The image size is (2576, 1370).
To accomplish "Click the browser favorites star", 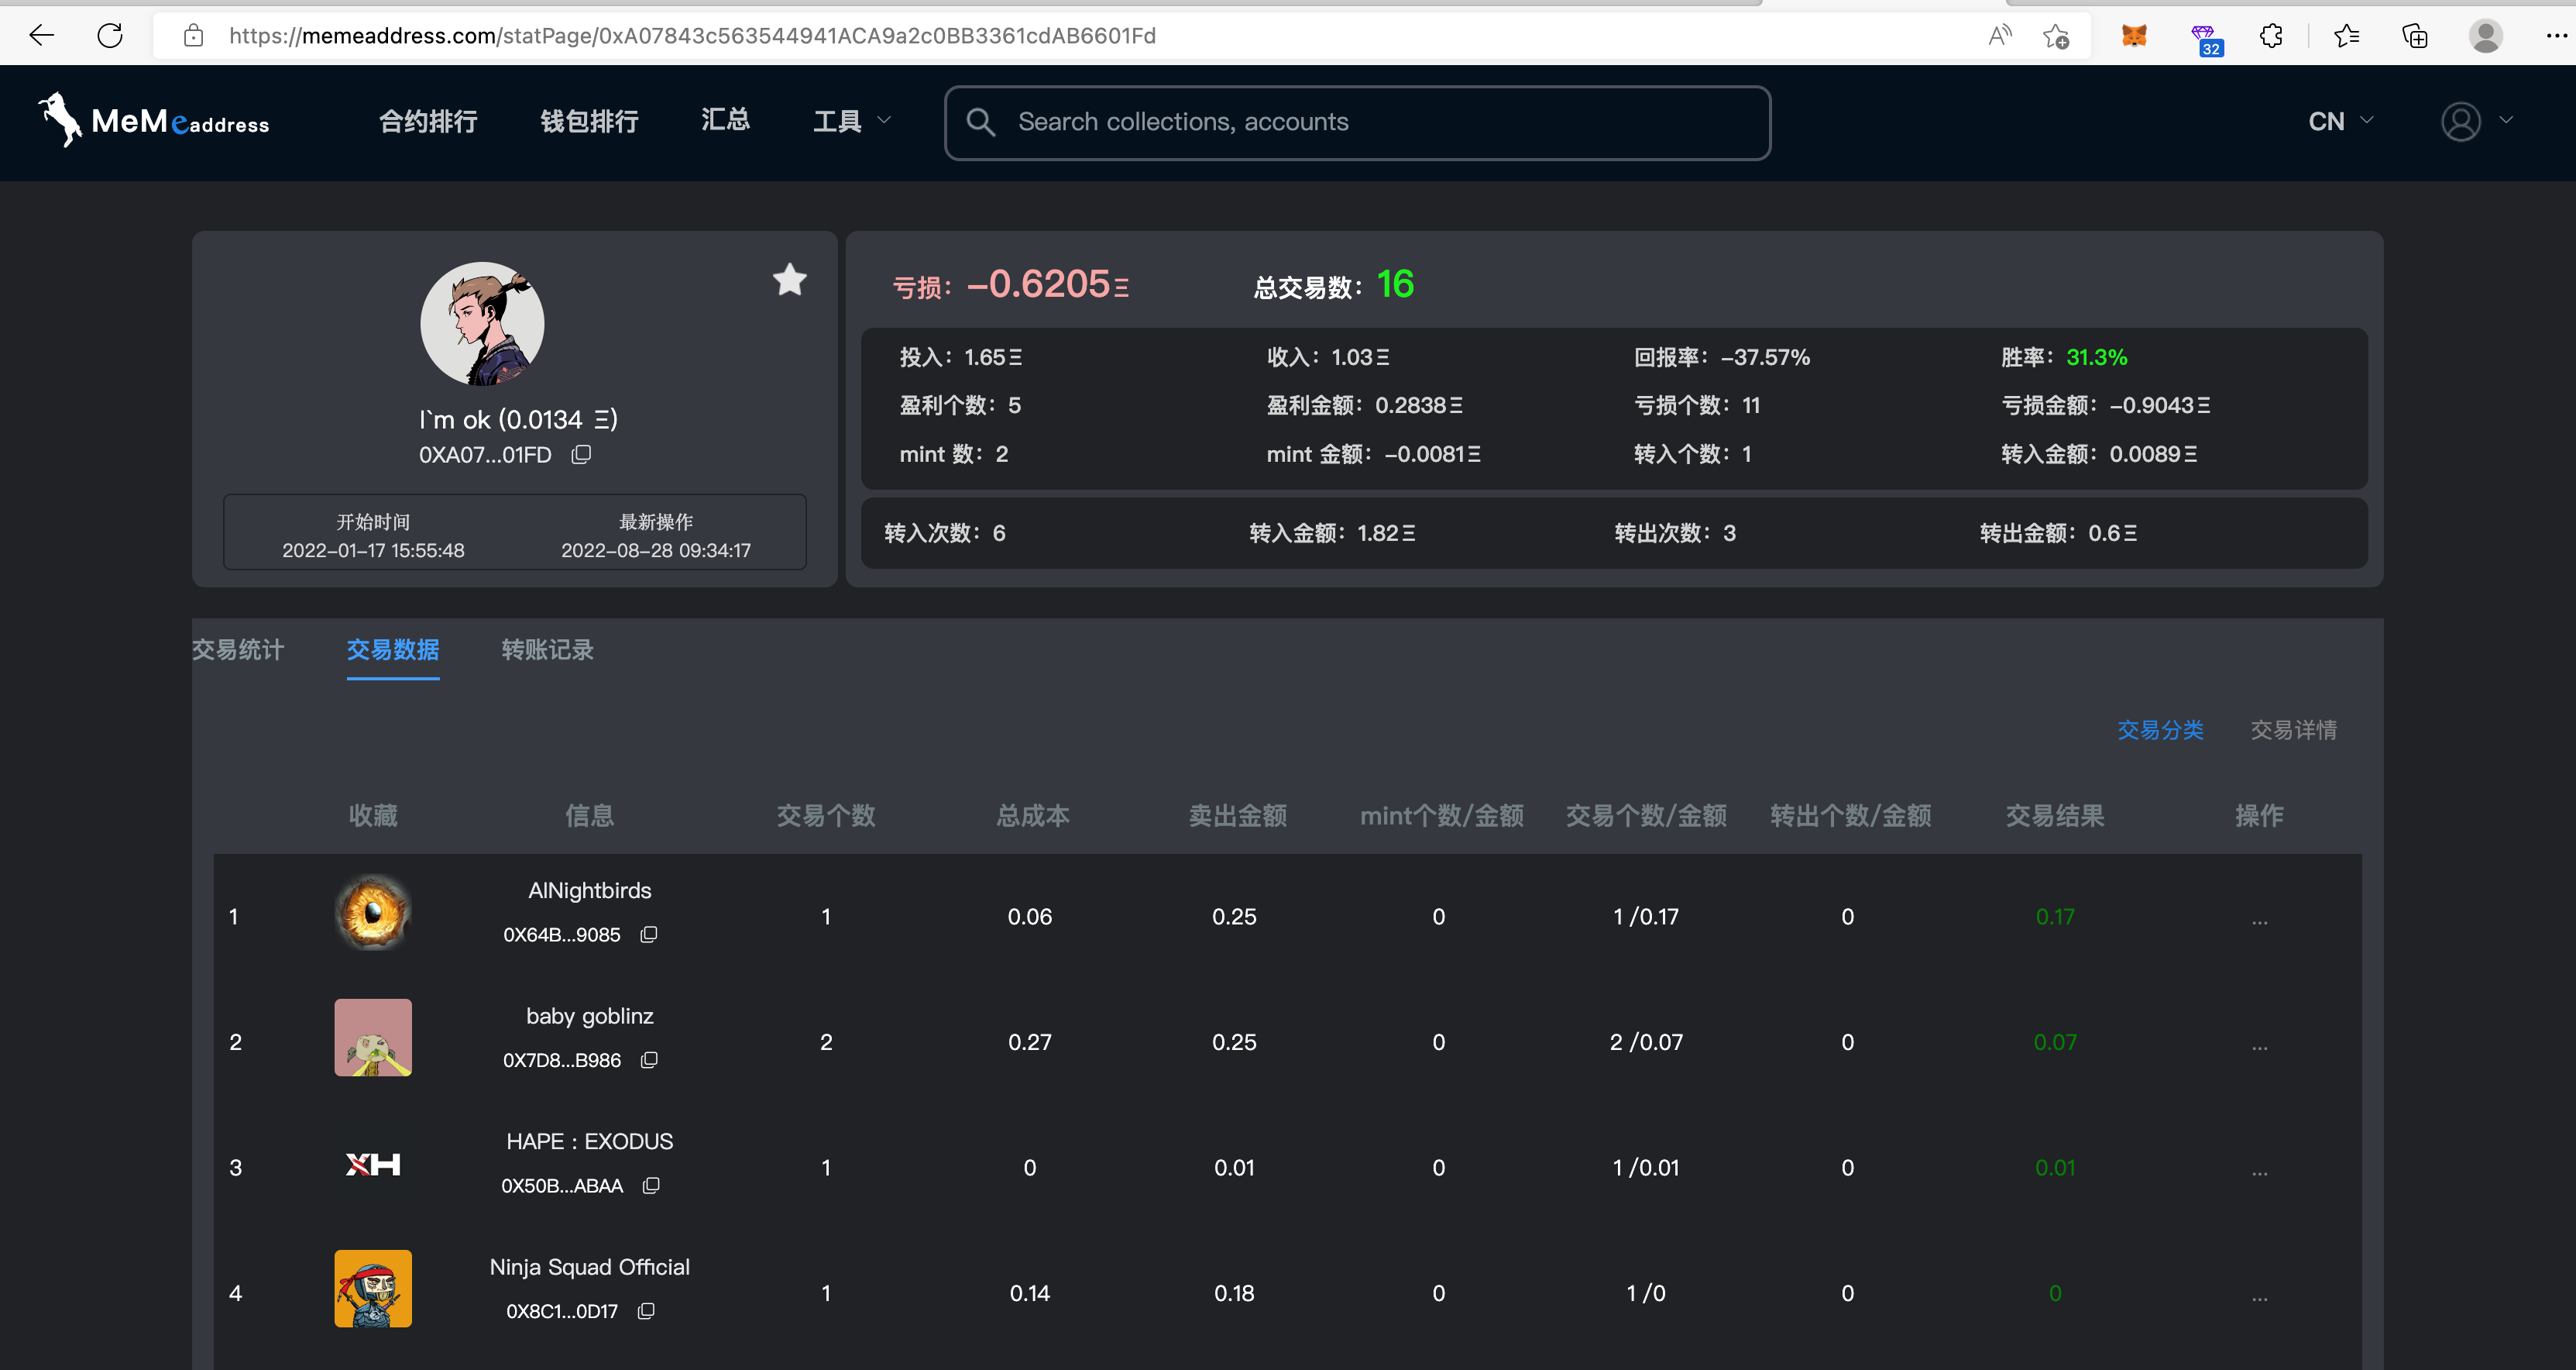I will pyautogui.click(x=2347, y=36).
